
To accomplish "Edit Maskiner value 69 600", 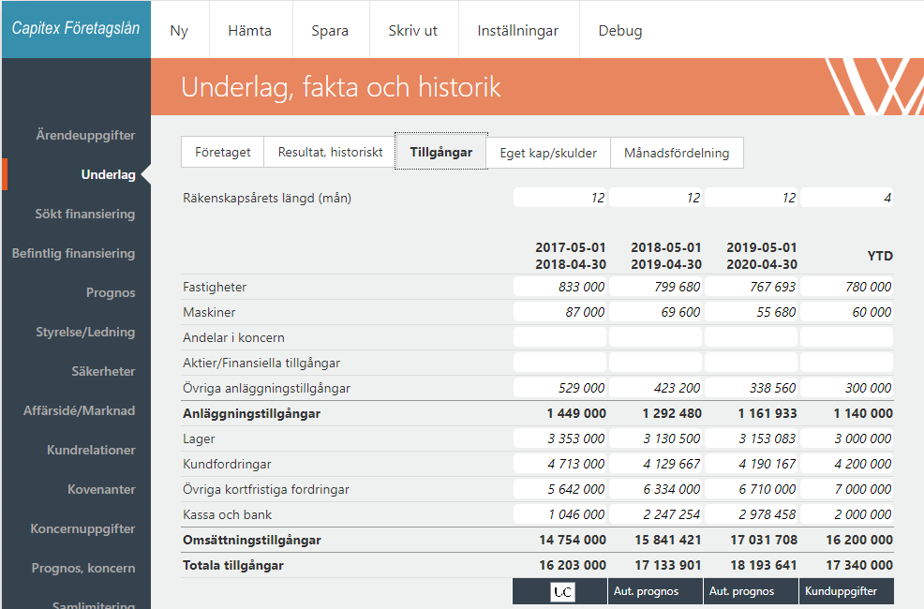I will point(655,312).
